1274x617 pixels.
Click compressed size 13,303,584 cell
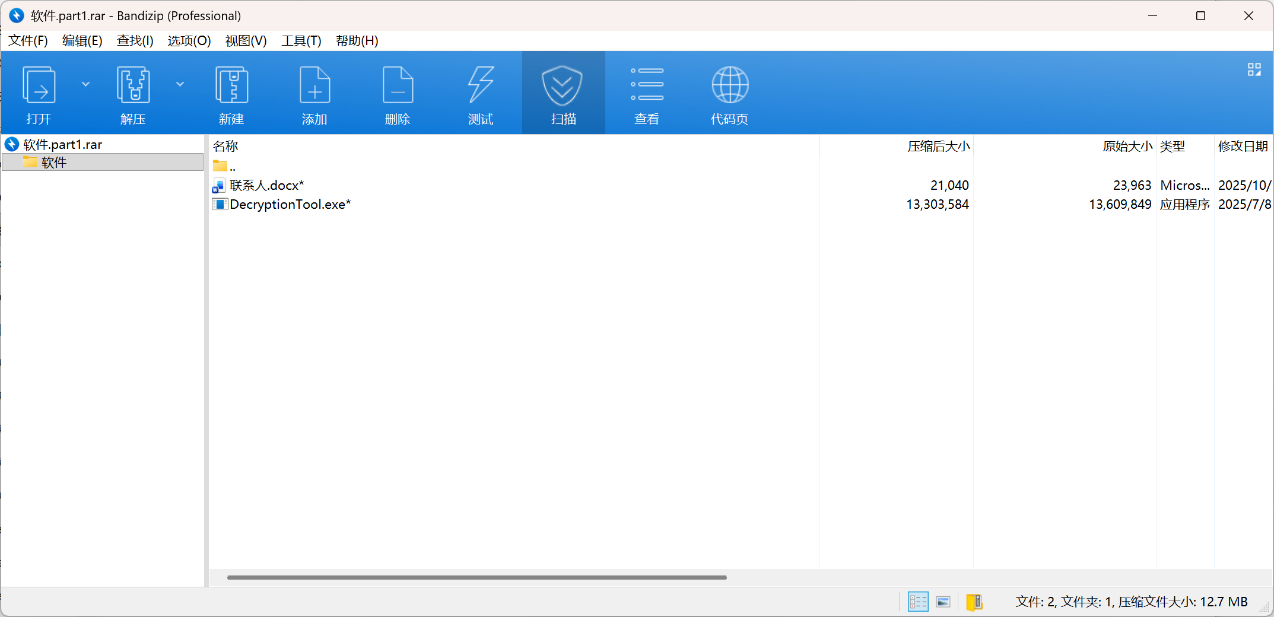938,205
